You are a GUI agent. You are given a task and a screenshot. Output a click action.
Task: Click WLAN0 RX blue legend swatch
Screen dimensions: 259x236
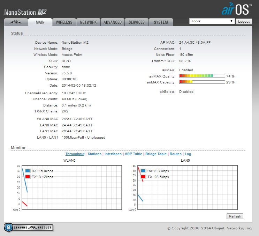(x=28, y=171)
